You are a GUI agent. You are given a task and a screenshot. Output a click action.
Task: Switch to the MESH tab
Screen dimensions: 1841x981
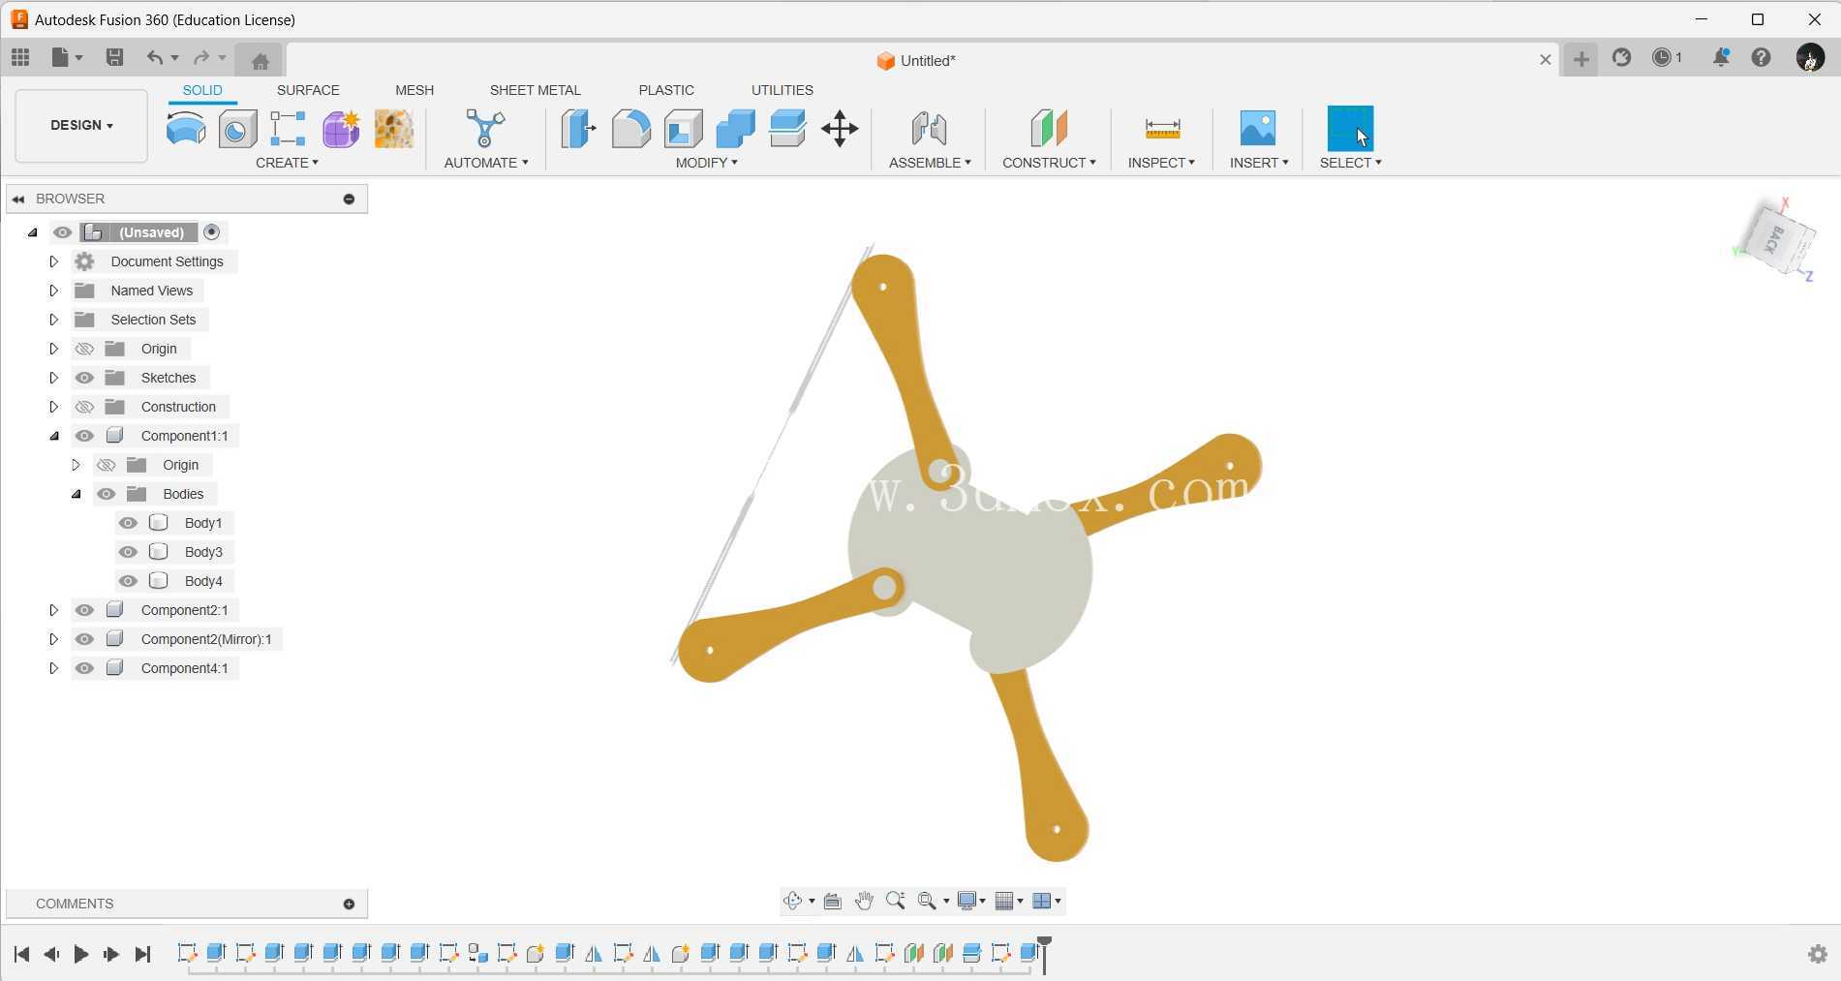coord(414,90)
